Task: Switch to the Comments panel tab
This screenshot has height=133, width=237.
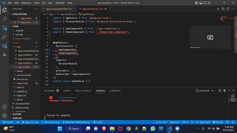Action: coord(115,91)
